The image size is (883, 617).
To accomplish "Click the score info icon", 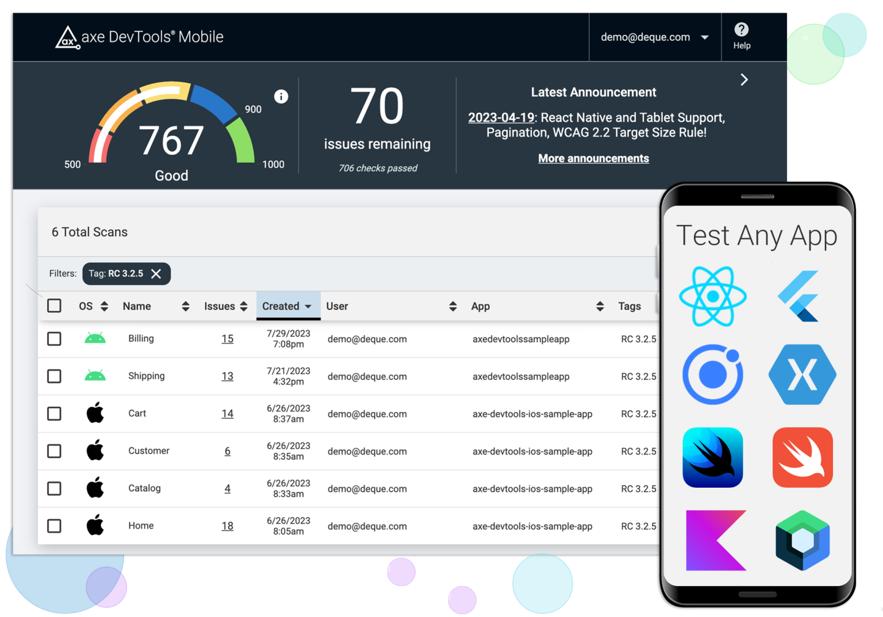I will click(281, 97).
